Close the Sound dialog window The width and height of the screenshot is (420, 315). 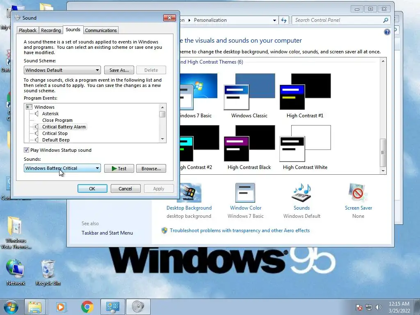[169, 18]
